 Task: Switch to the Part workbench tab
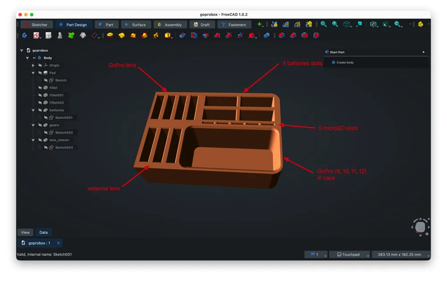click(x=106, y=25)
